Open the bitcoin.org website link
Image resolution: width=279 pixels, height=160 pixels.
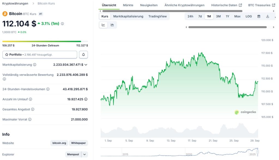[x=59, y=143]
